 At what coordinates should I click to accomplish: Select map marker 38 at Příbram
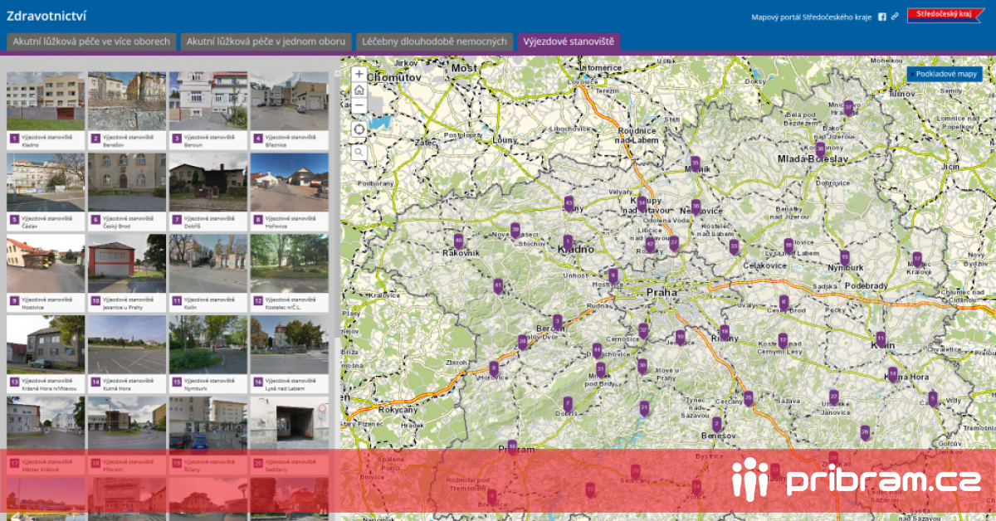(x=512, y=447)
